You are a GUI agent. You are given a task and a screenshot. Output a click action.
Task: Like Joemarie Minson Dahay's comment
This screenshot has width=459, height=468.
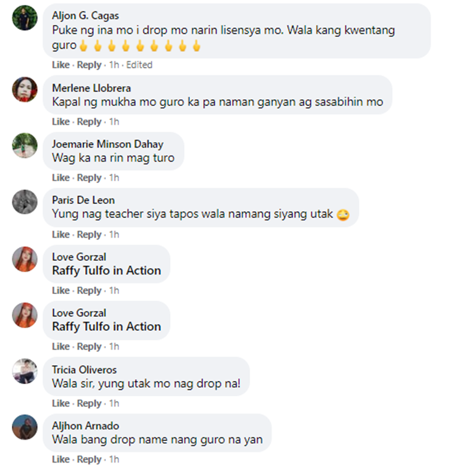click(61, 178)
